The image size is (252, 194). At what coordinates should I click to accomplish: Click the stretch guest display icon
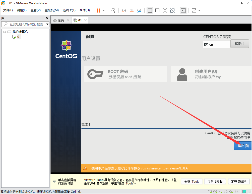(194, 11)
